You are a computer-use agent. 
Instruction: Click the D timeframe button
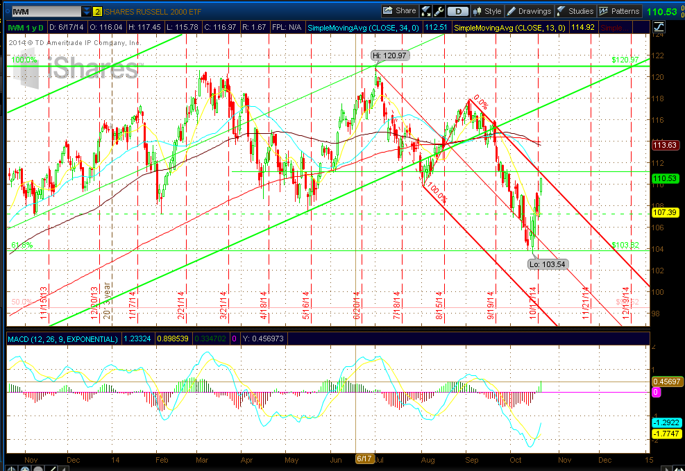458,11
